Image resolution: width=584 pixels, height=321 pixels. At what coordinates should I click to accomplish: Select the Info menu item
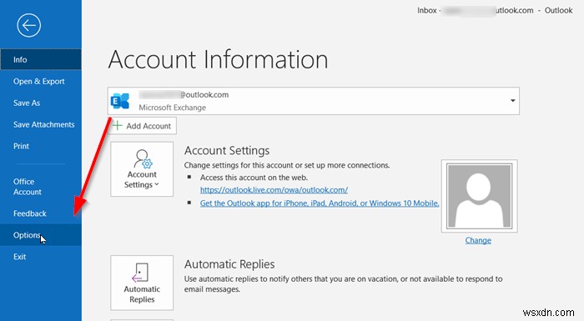[41, 59]
